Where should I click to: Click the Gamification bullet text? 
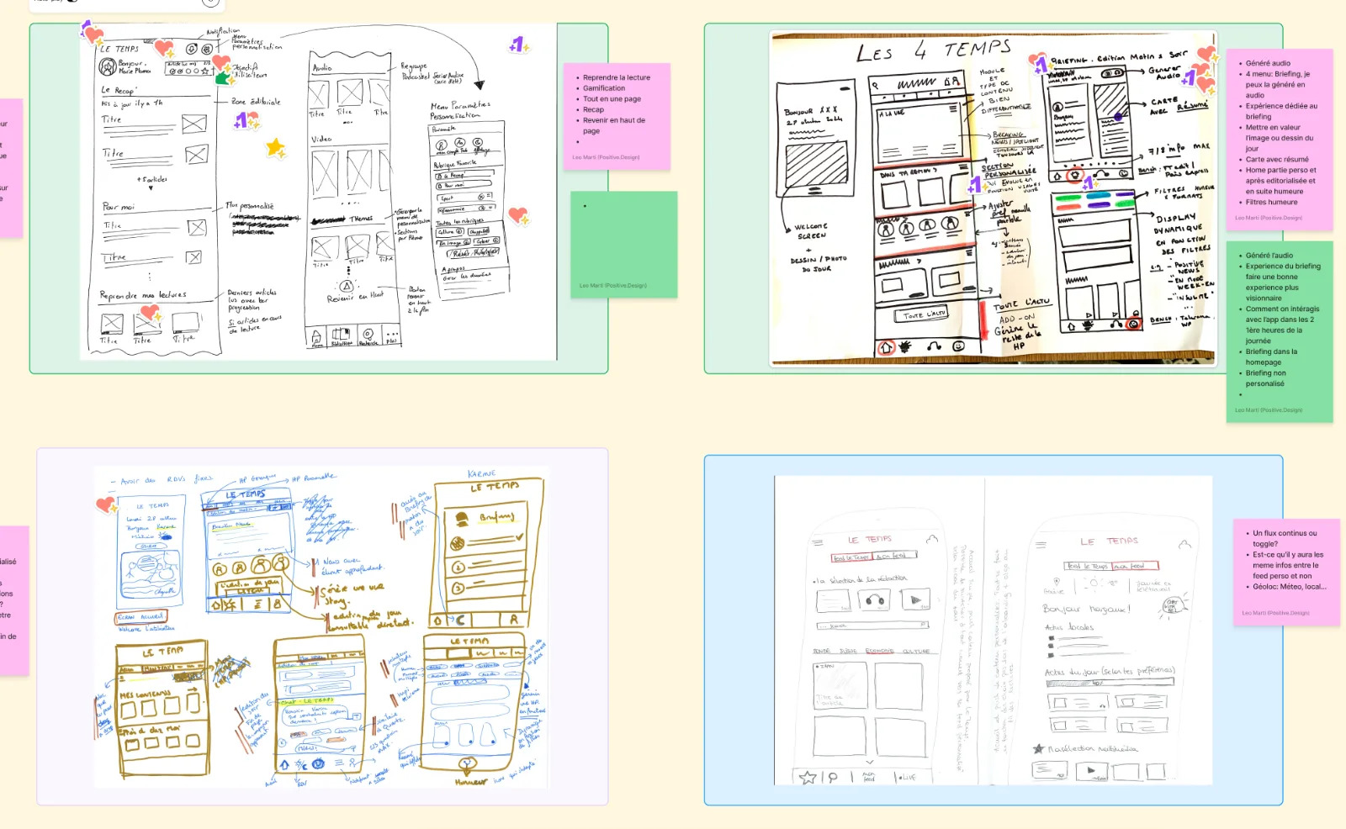point(604,88)
